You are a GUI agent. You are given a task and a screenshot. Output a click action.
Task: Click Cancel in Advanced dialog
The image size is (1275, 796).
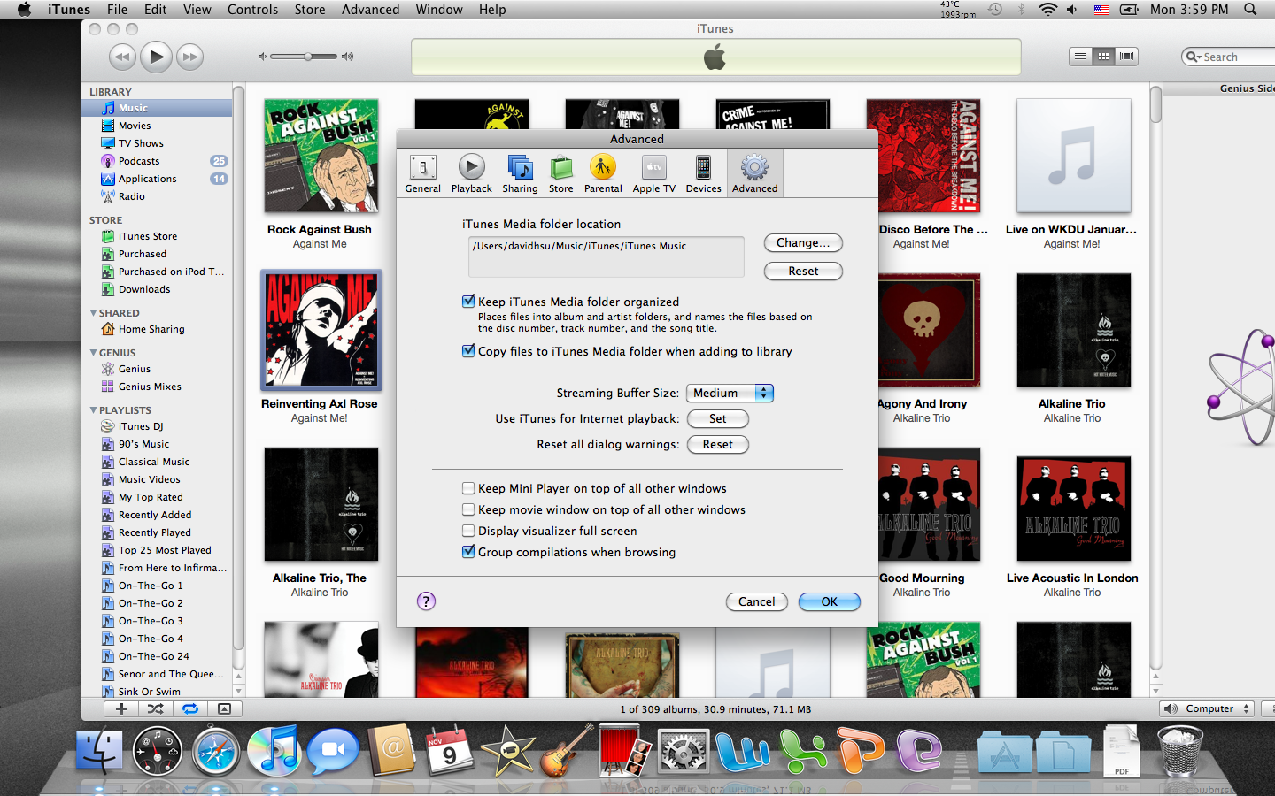pyautogui.click(x=757, y=601)
